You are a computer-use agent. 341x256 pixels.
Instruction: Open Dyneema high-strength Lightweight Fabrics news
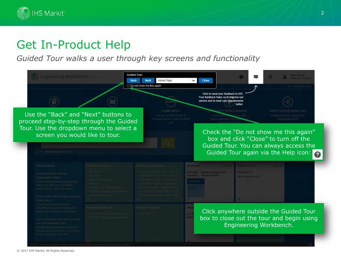(52, 175)
